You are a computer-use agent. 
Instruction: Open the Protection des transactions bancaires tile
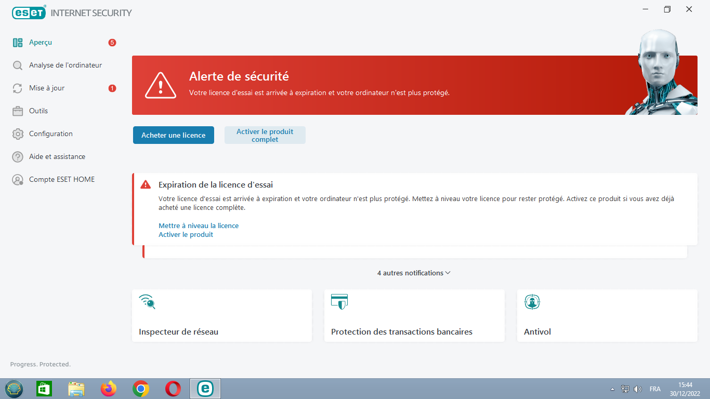pyautogui.click(x=414, y=316)
